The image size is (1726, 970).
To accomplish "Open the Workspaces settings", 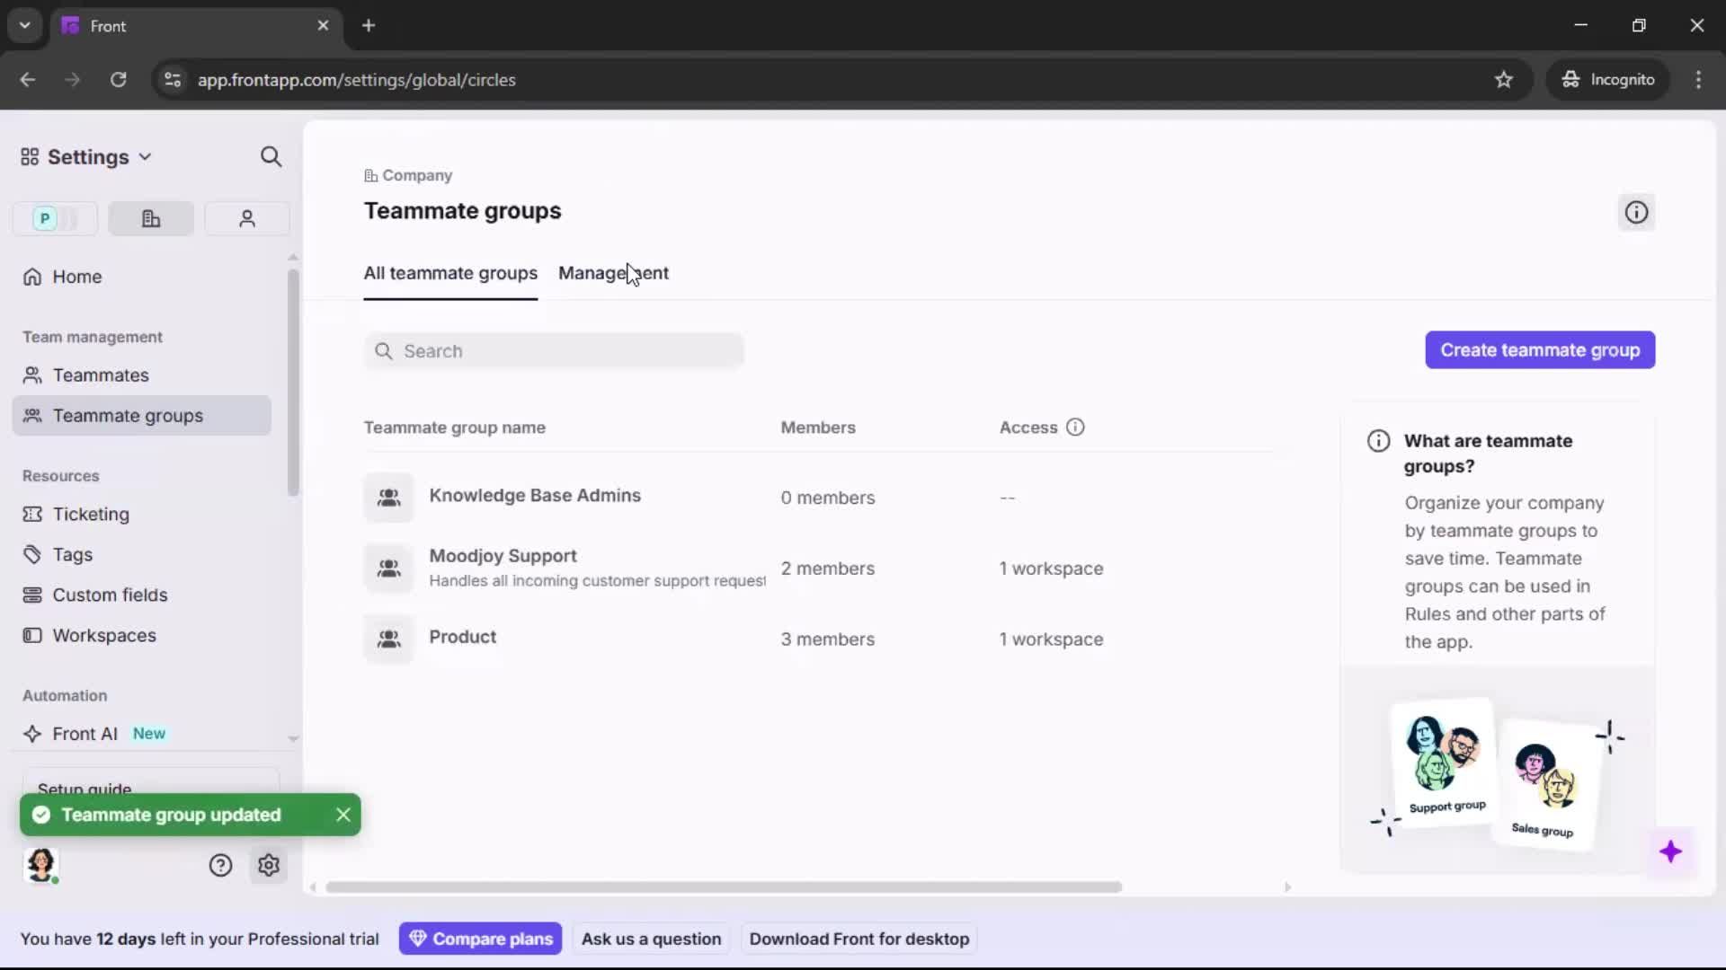I will click(x=104, y=635).
